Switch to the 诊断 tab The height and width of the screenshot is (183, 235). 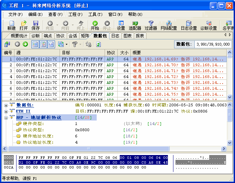click(x=35, y=36)
